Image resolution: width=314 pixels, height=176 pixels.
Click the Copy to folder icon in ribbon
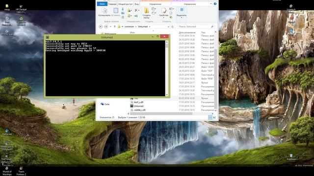tap(129, 16)
